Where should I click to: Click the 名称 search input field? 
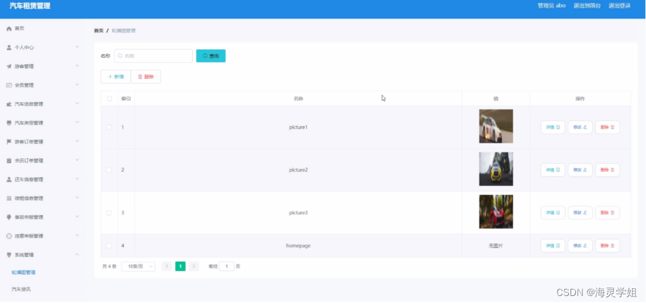pyautogui.click(x=153, y=56)
